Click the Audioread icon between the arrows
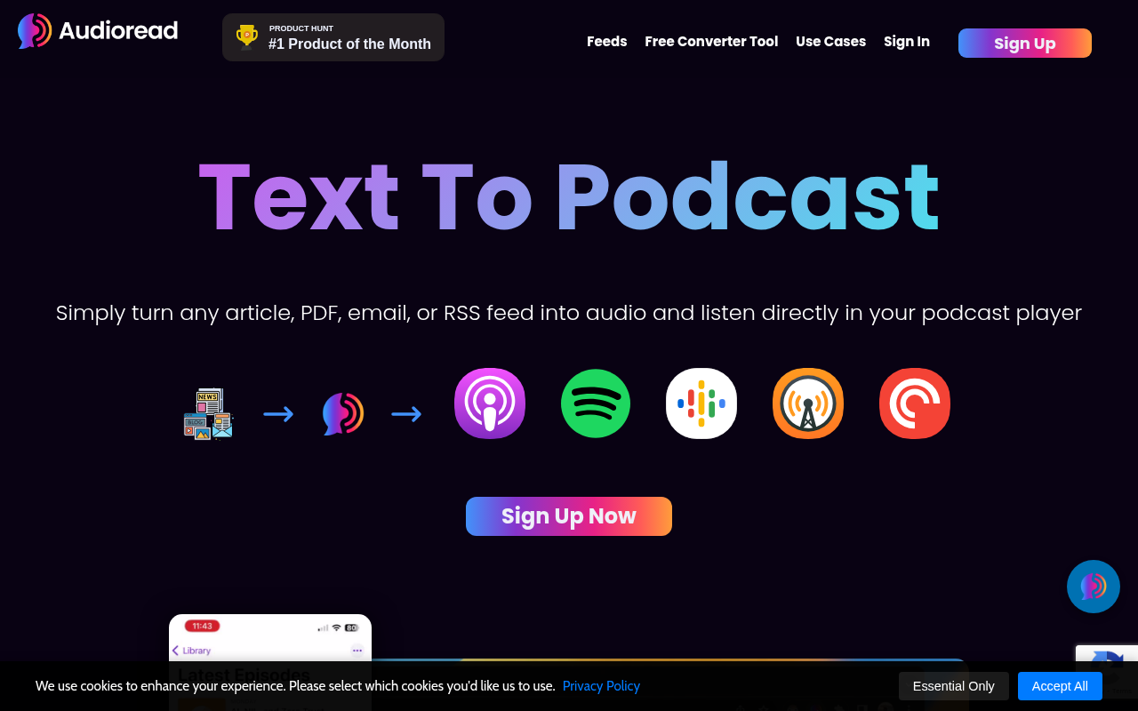The height and width of the screenshot is (711, 1138). 342,412
